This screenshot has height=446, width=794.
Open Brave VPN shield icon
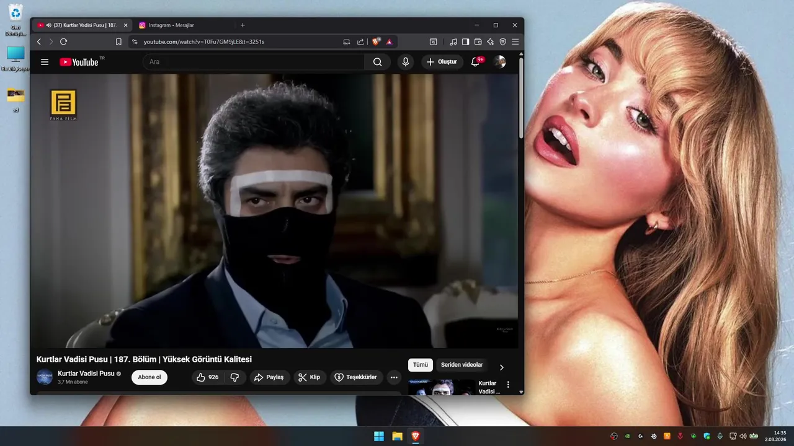coord(503,42)
